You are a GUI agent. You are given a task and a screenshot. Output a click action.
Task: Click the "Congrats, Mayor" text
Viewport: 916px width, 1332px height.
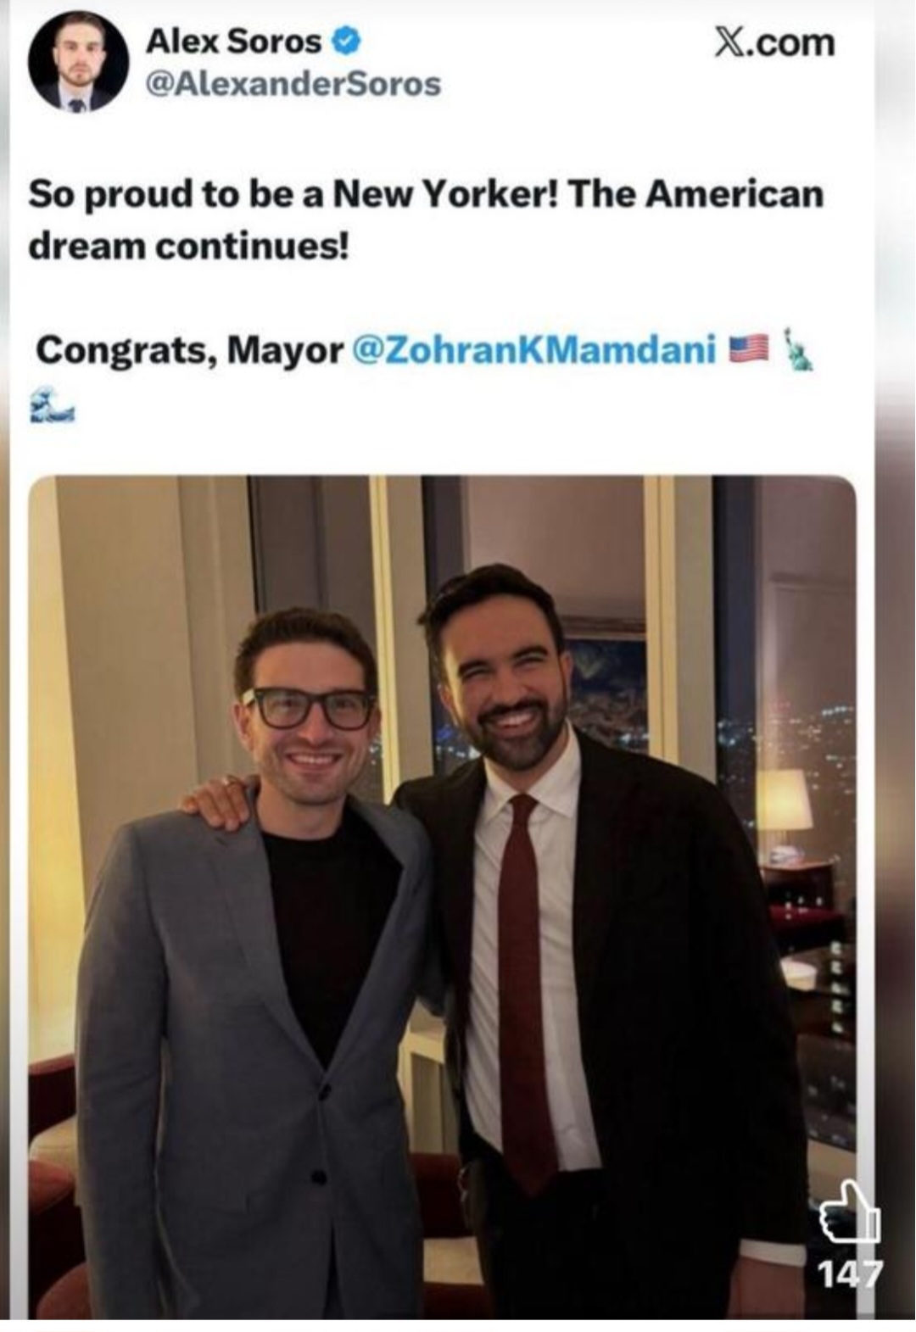(x=189, y=349)
